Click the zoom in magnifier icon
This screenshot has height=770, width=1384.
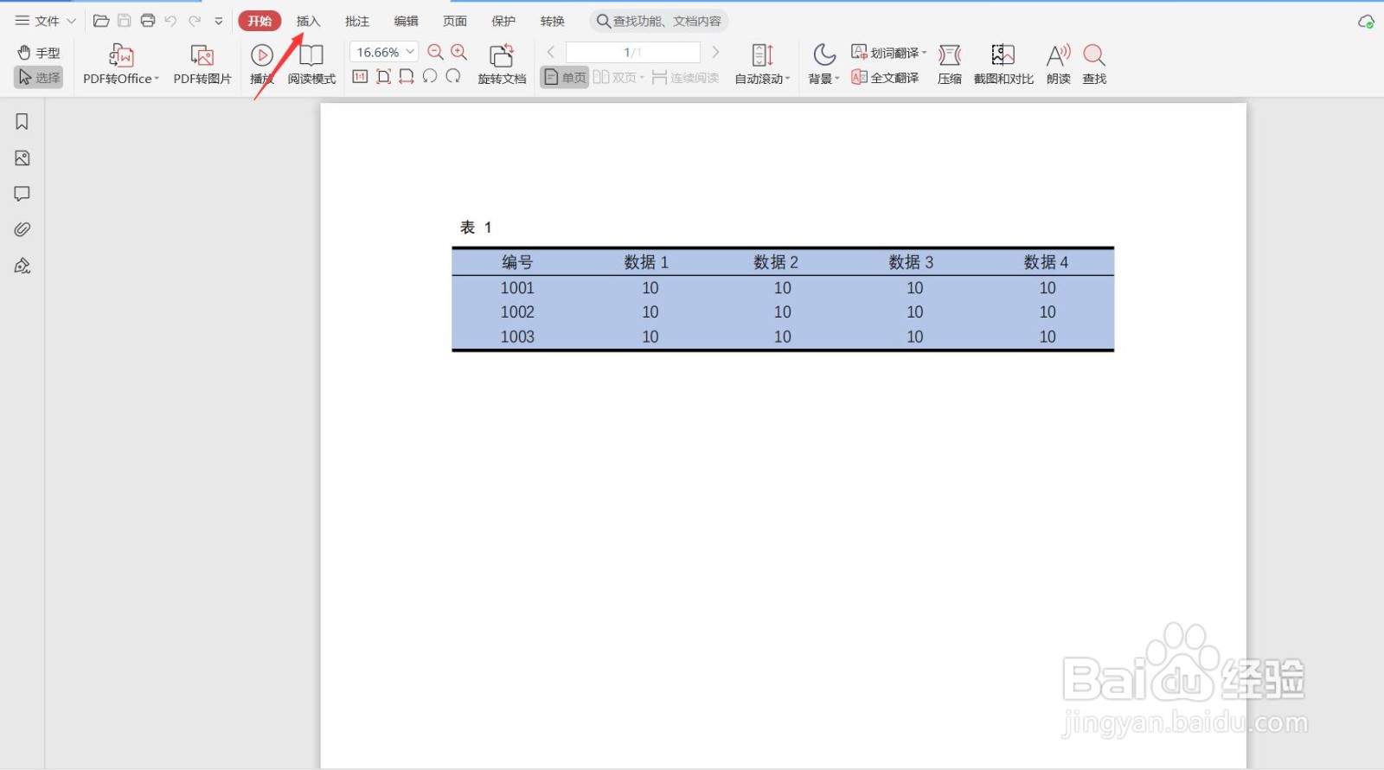459,52
